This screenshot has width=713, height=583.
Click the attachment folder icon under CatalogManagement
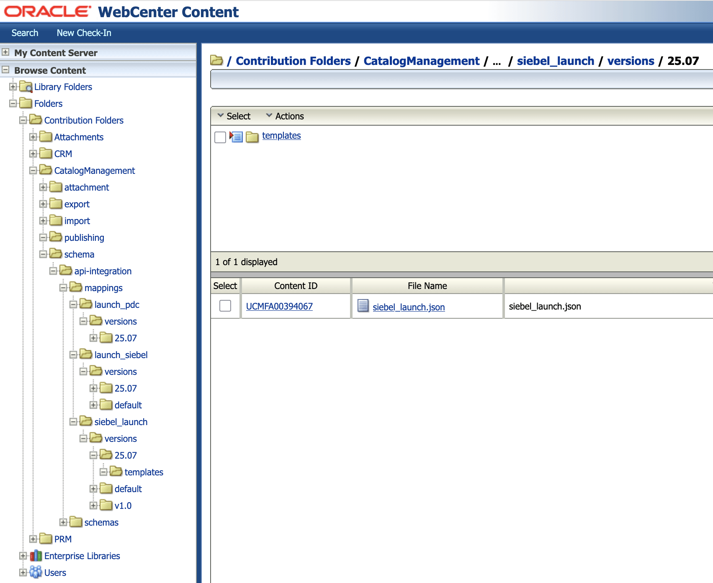pos(56,187)
